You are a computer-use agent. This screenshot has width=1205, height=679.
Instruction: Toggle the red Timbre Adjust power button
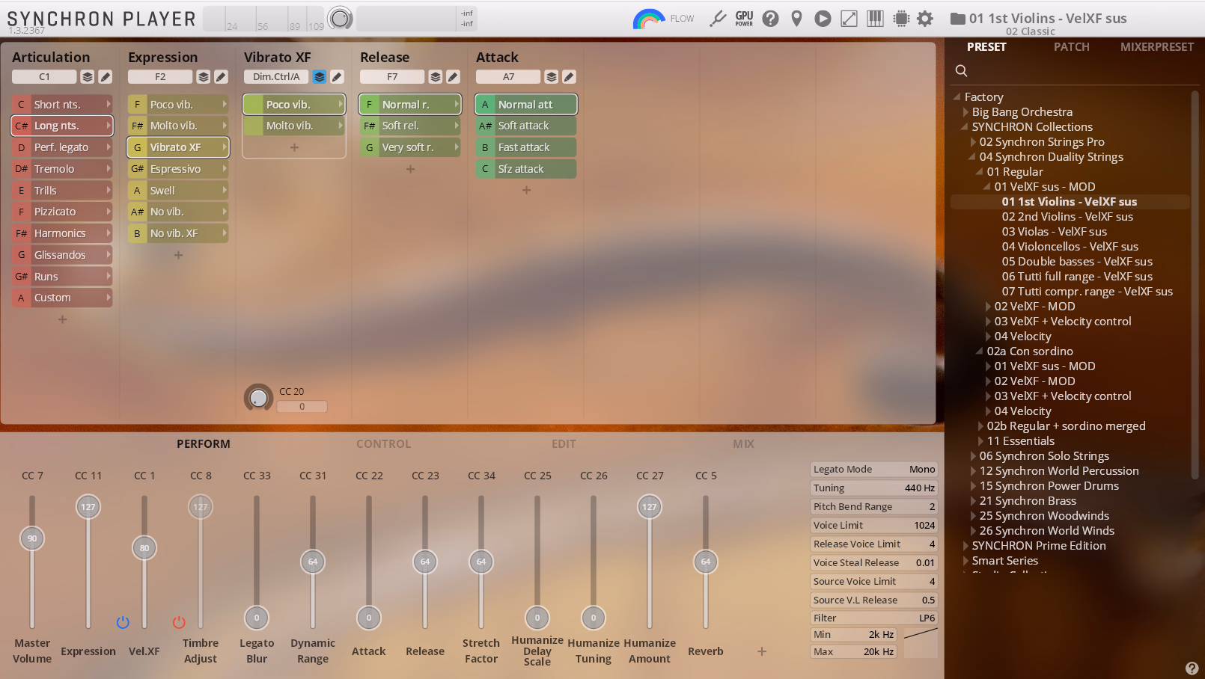[179, 622]
